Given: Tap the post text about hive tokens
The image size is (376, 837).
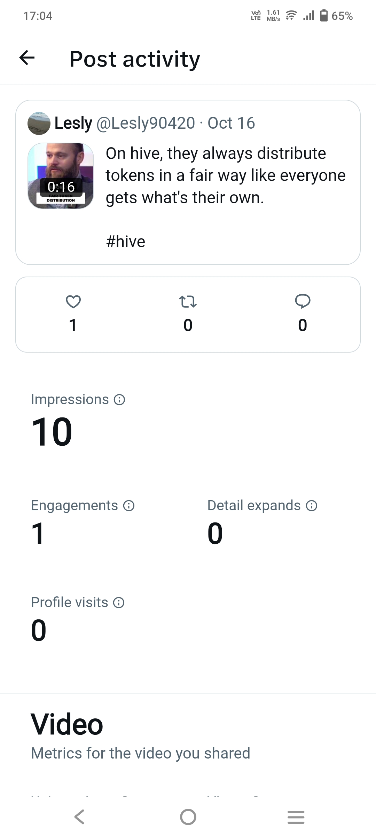Looking at the screenshot, I should coord(225,175).
